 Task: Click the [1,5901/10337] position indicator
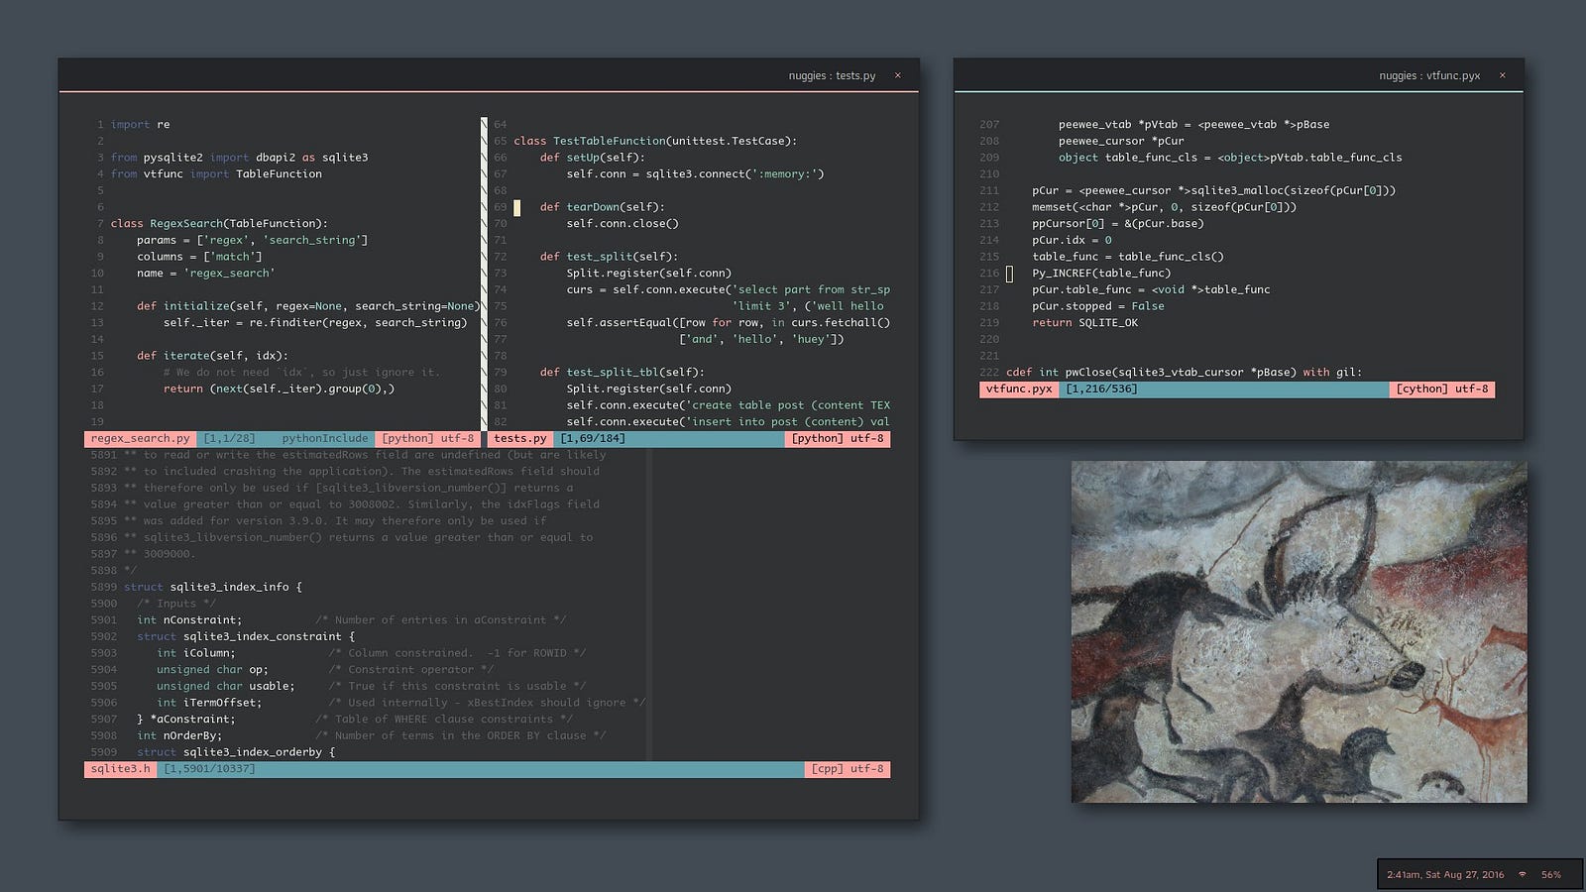coord(209,769)
